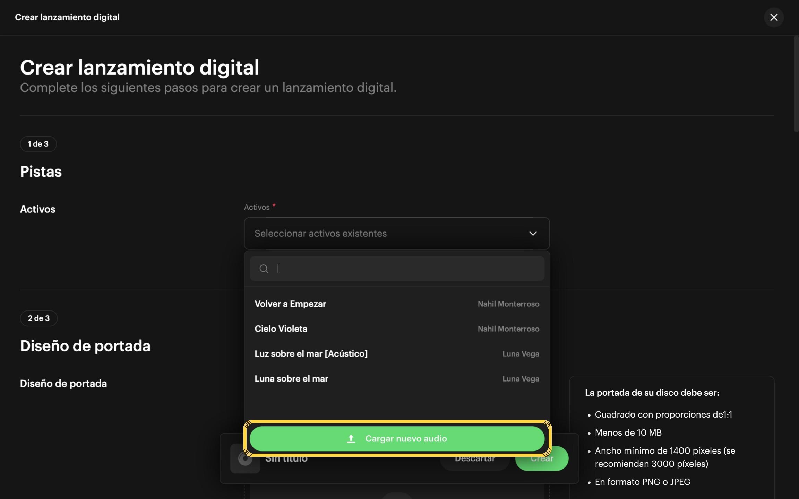Select the track Volver a Empezar
The width and height of the screenshot is (799, 499).
[397, 304]
